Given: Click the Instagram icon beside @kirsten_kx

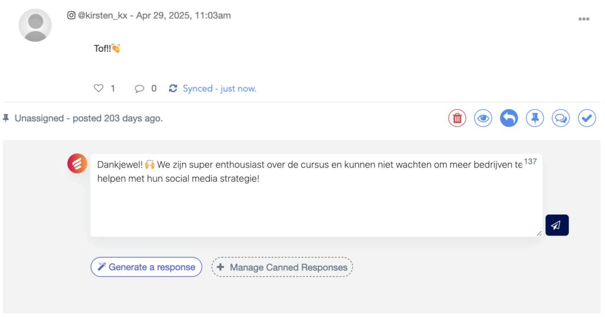Looking at the screenshot, I should (71, 16).
